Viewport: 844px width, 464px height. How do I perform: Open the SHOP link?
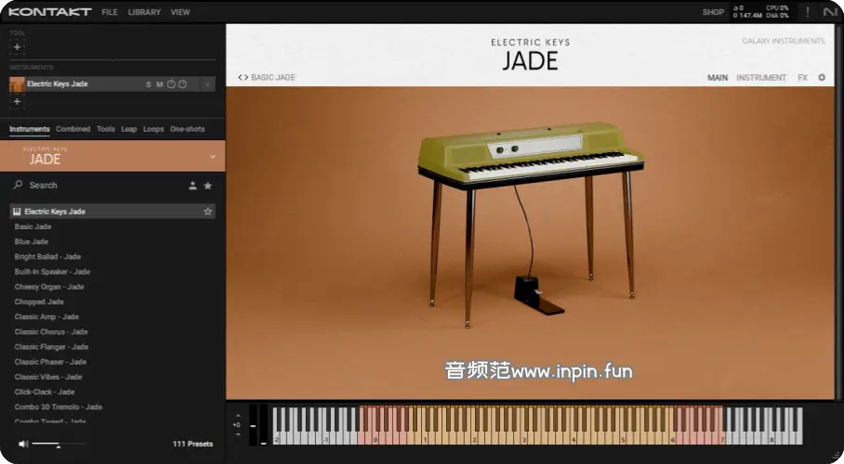pyautogui.click(x=713, y=12)
